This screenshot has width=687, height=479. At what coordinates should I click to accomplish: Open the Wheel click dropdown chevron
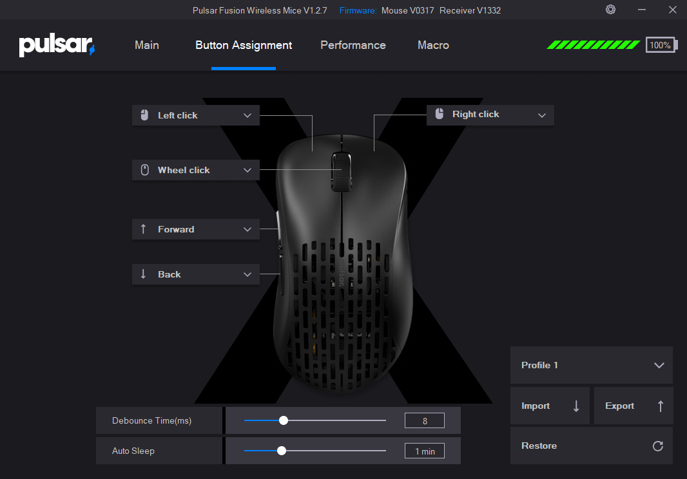tap(247, 170)
